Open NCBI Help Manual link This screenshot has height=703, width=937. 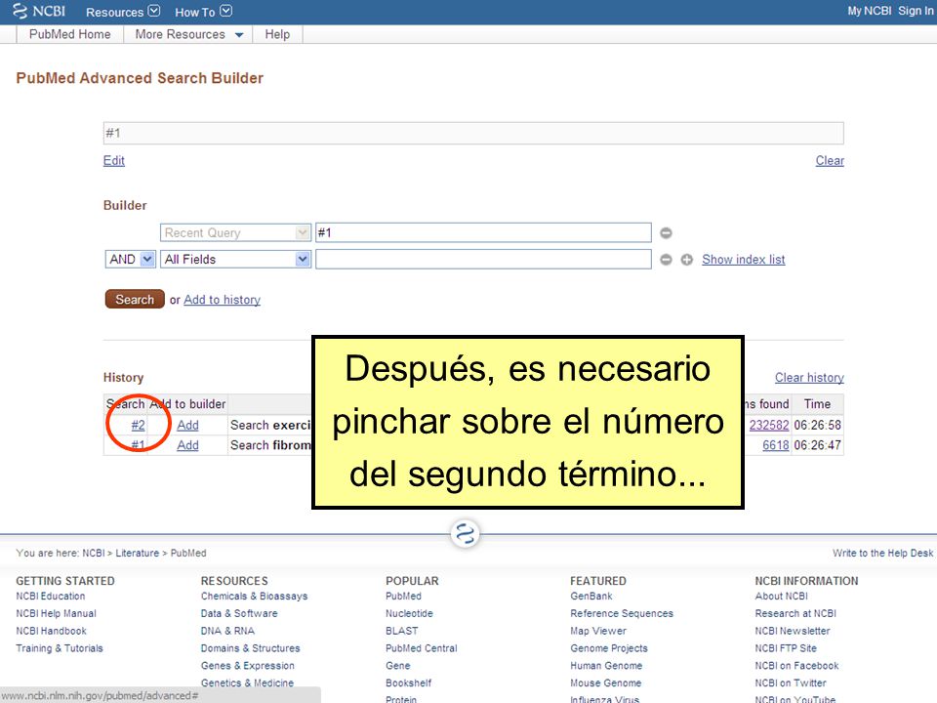57,613
